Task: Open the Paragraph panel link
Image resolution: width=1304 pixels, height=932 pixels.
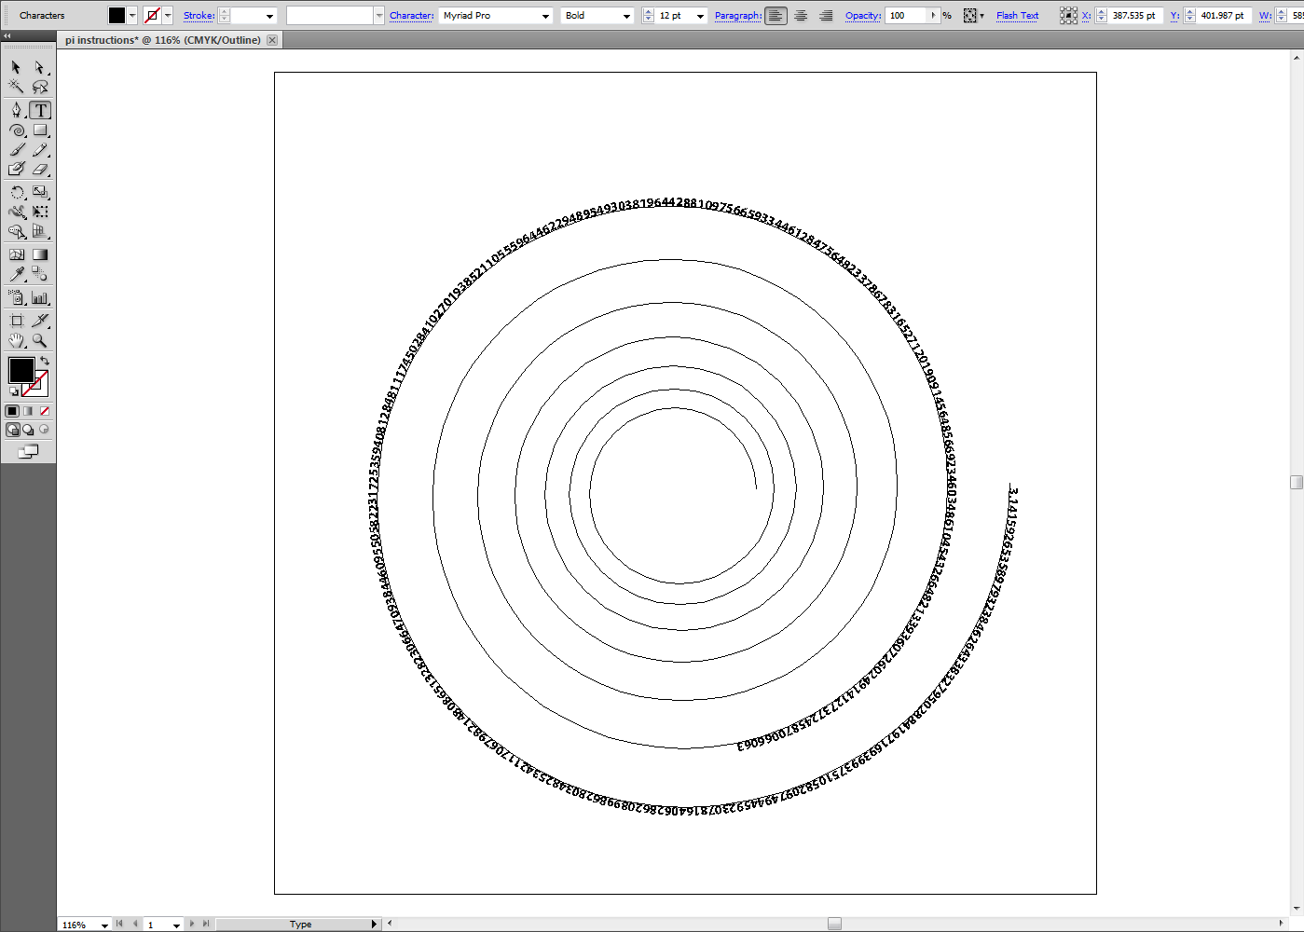Action: point(738,16)
